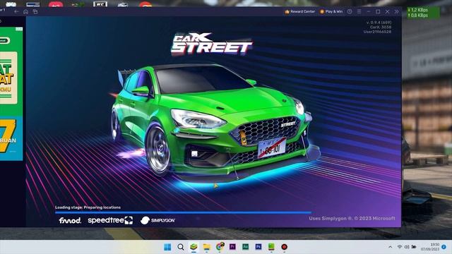This screenshot has height=254, width=452.
Task: Open Play & Win
Action: click(331, 11)
